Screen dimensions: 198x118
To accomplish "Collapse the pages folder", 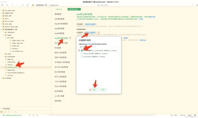I will click(4, 35).
